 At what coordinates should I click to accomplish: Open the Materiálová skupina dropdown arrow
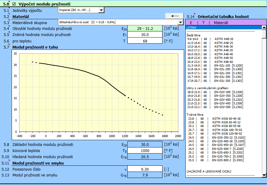click(x=180, y=22)
